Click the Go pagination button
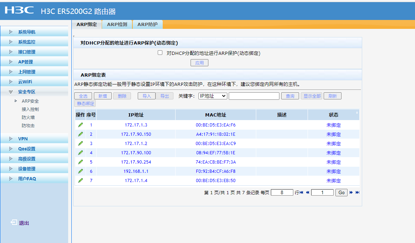The image size is (415, 243). tap(341, 192)
